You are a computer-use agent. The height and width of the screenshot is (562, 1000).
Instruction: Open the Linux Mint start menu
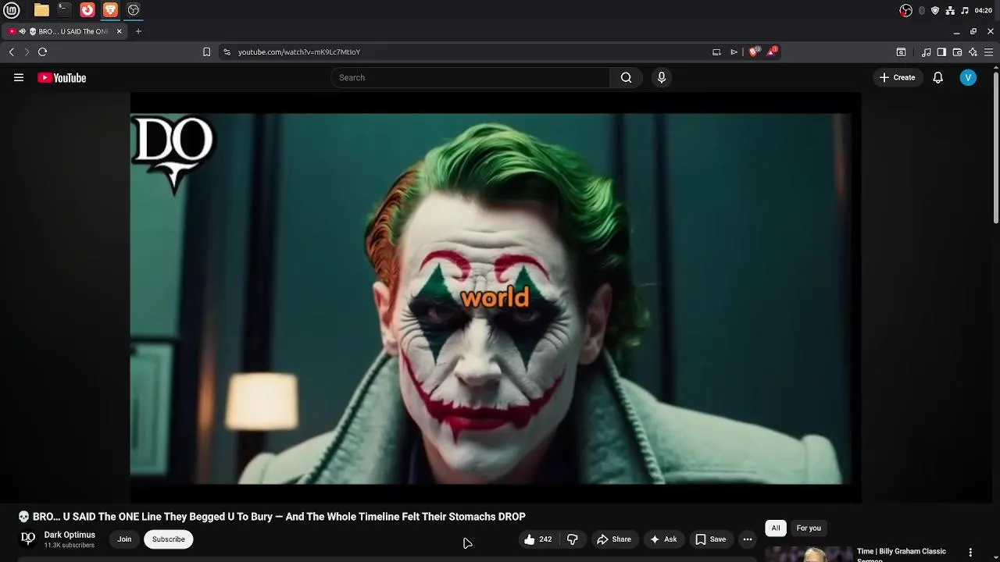point(12,10)
